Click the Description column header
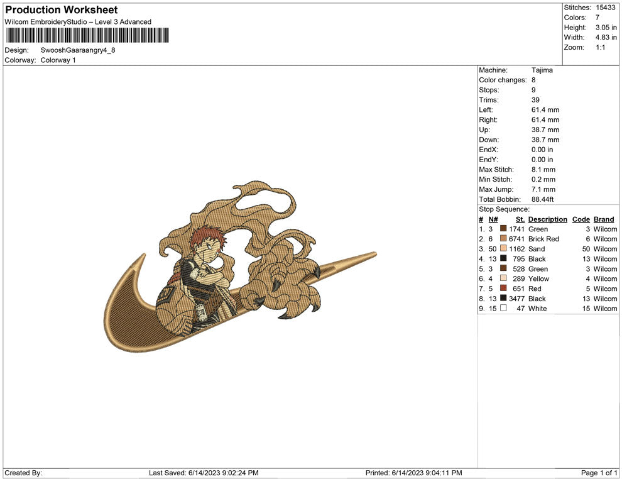Image resolution: width=622 pixels, height=479 pixels. tap(547, 219)
